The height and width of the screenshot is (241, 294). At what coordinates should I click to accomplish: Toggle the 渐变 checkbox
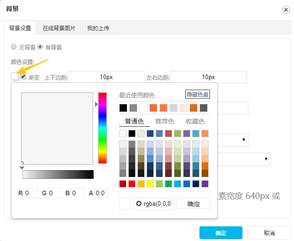point(23,77)
